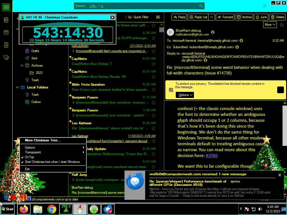Expand the Benjamin Pasero Aux window thread
The height and width of the screenshot is (215, 287).
pyautogui.click(x=73, y=102)
